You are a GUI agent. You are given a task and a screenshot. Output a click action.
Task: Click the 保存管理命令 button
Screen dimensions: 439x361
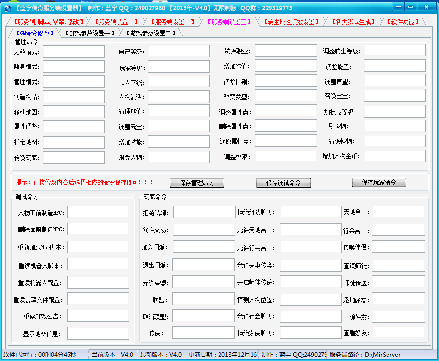tap(197, 183)
